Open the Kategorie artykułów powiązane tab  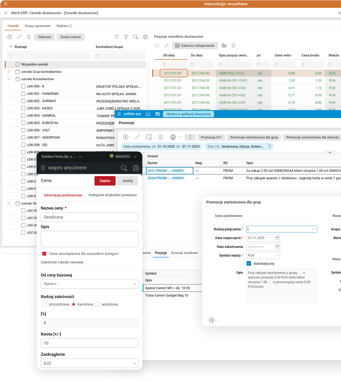(x=112, y=195)
